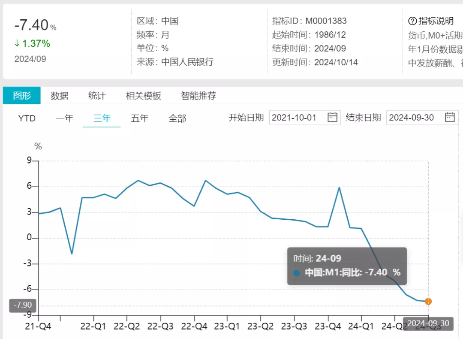Open the 智能推荐 tab
This screenshot has height=339, width=463.
pos(198,96)
